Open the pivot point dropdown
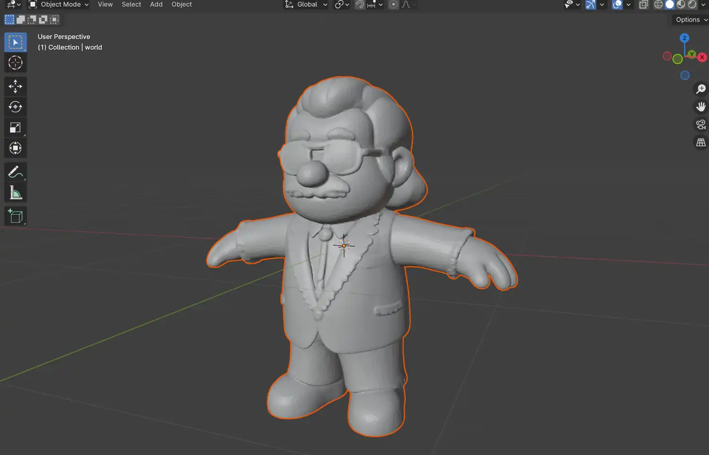This screenshot has height=455, width=709. tap(342, 5)
